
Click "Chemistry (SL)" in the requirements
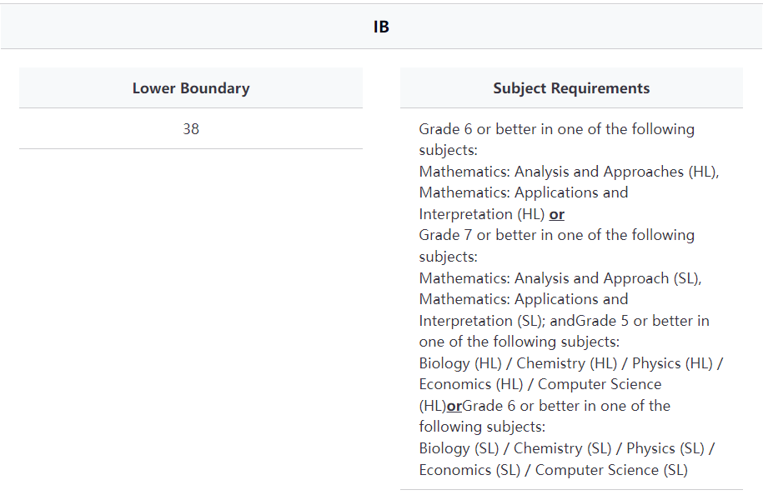[563, 448]
